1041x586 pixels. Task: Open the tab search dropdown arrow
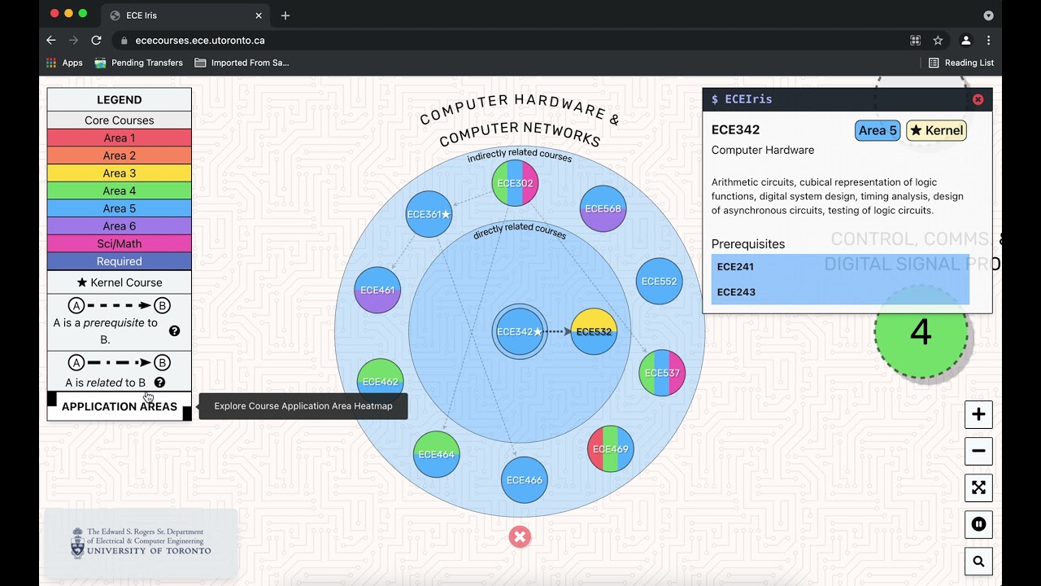tap(988, 15)
